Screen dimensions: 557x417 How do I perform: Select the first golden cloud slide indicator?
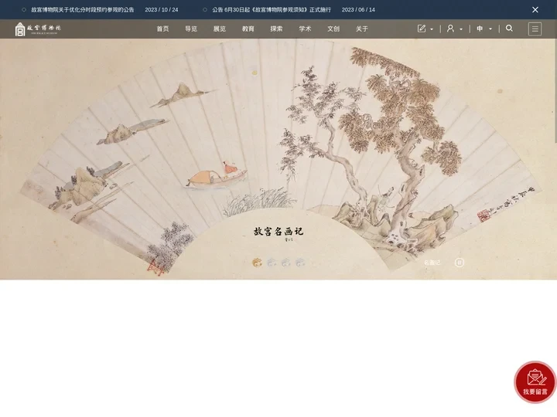[257, 263]
